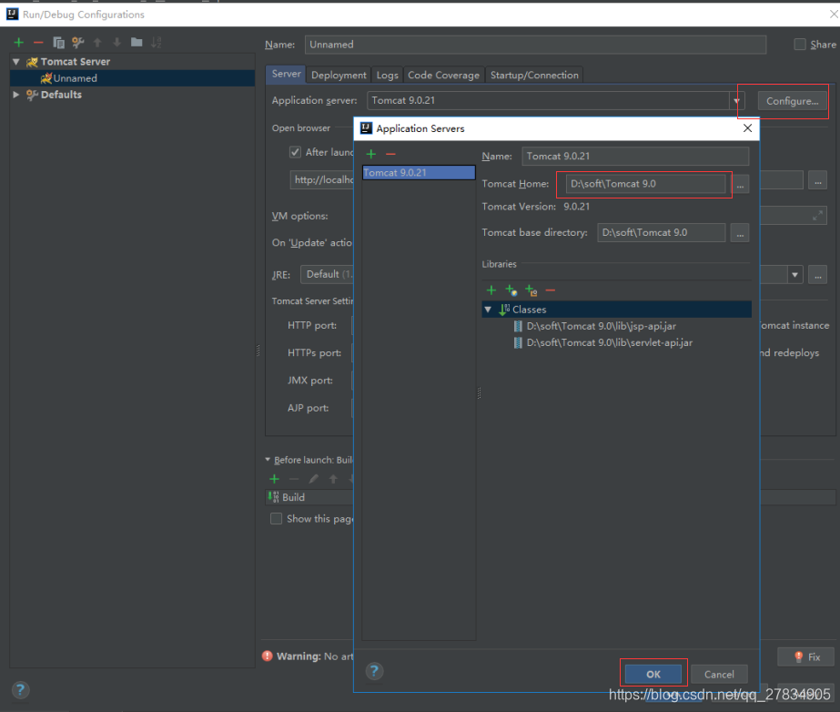Copy the configuration using the toolbar copy icon

[58, 43]
